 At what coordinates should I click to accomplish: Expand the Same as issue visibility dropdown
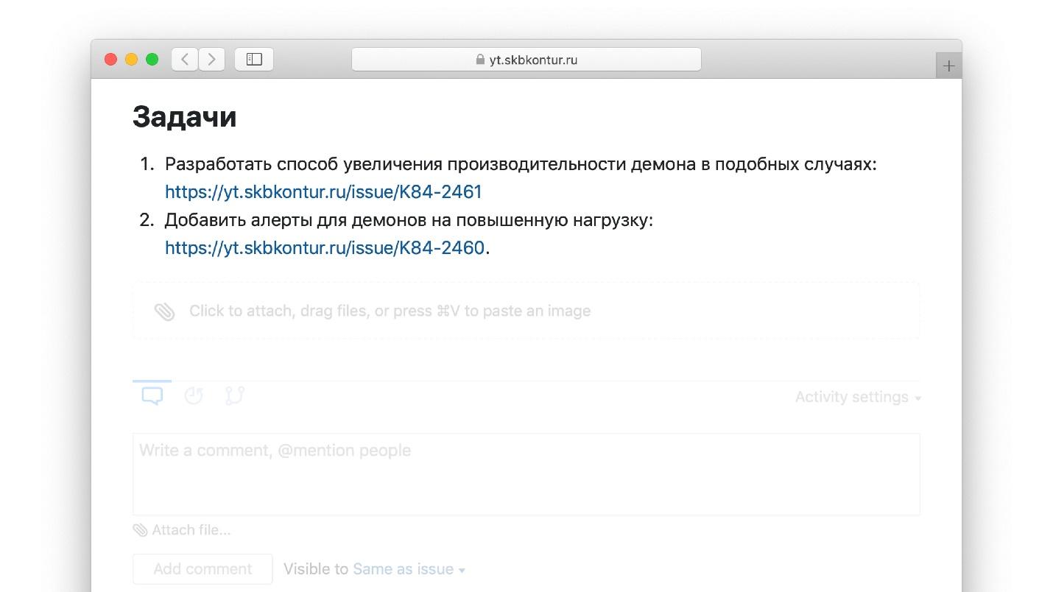[409, 569]
